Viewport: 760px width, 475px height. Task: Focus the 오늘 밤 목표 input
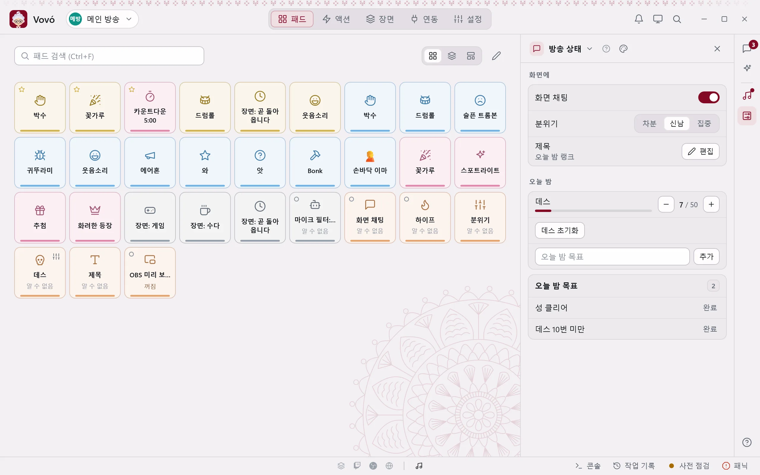click(612, 256)
